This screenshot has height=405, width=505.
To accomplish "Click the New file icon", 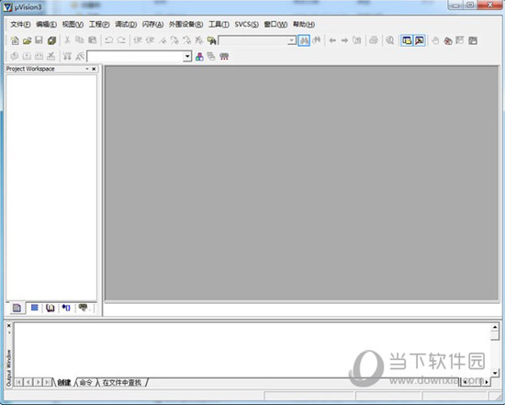I will tap(15, 40).
